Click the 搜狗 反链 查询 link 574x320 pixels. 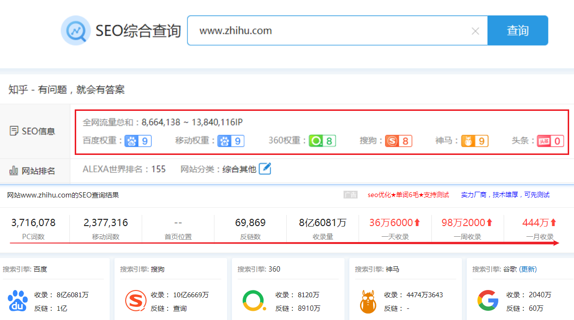point(180,308)
